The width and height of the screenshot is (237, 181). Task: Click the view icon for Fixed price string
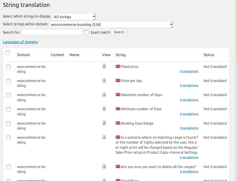(x=104, y=66)
